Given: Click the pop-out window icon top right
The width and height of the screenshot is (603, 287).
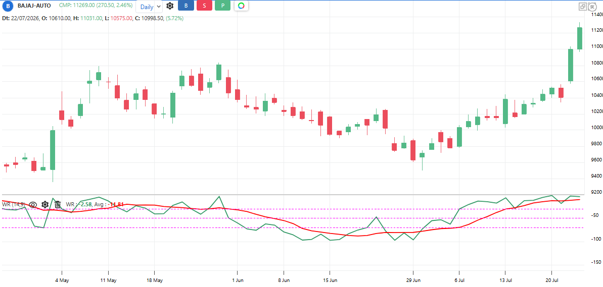Looking at the screenshot, I should [583, 7].
